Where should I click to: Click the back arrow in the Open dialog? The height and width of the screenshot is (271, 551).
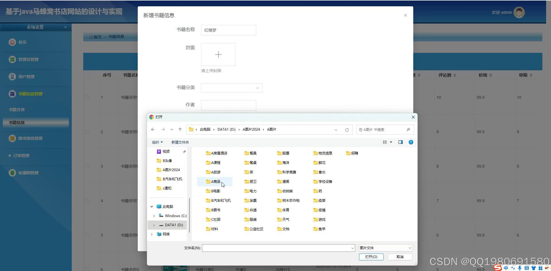coord(153,129)
